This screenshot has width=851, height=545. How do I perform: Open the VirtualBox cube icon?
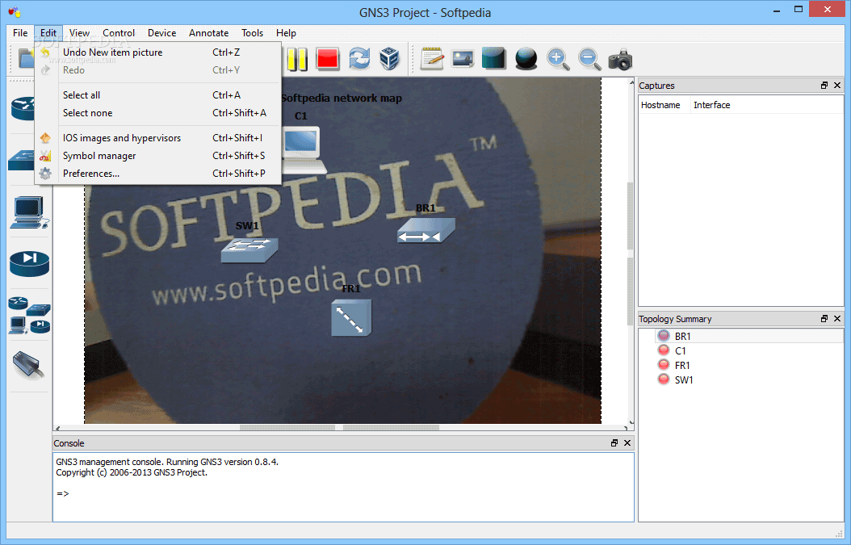[390, 59]
